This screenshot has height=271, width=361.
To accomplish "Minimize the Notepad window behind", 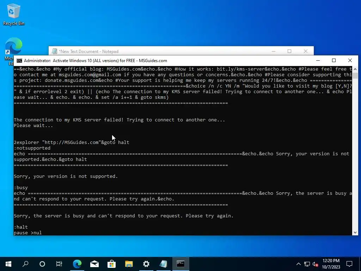I will [274, 51].
